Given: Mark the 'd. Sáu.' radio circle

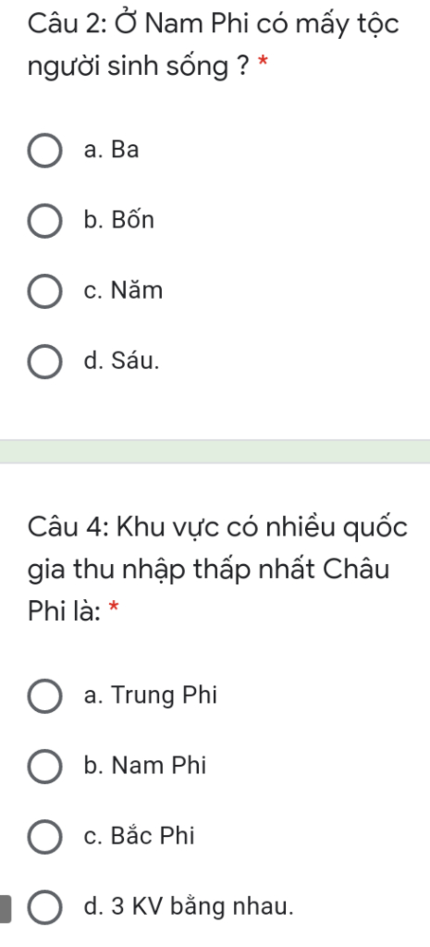Looking at the screenshot, I should pos(45,362).
